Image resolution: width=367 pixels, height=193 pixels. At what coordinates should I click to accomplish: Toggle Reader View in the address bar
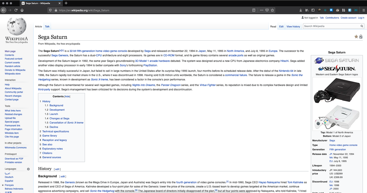pos(254,10)
